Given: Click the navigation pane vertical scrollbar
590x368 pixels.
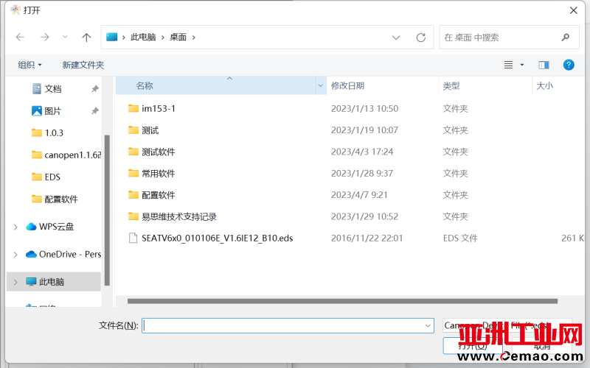Looking at the screenshot, I should (x=107, y=210).
